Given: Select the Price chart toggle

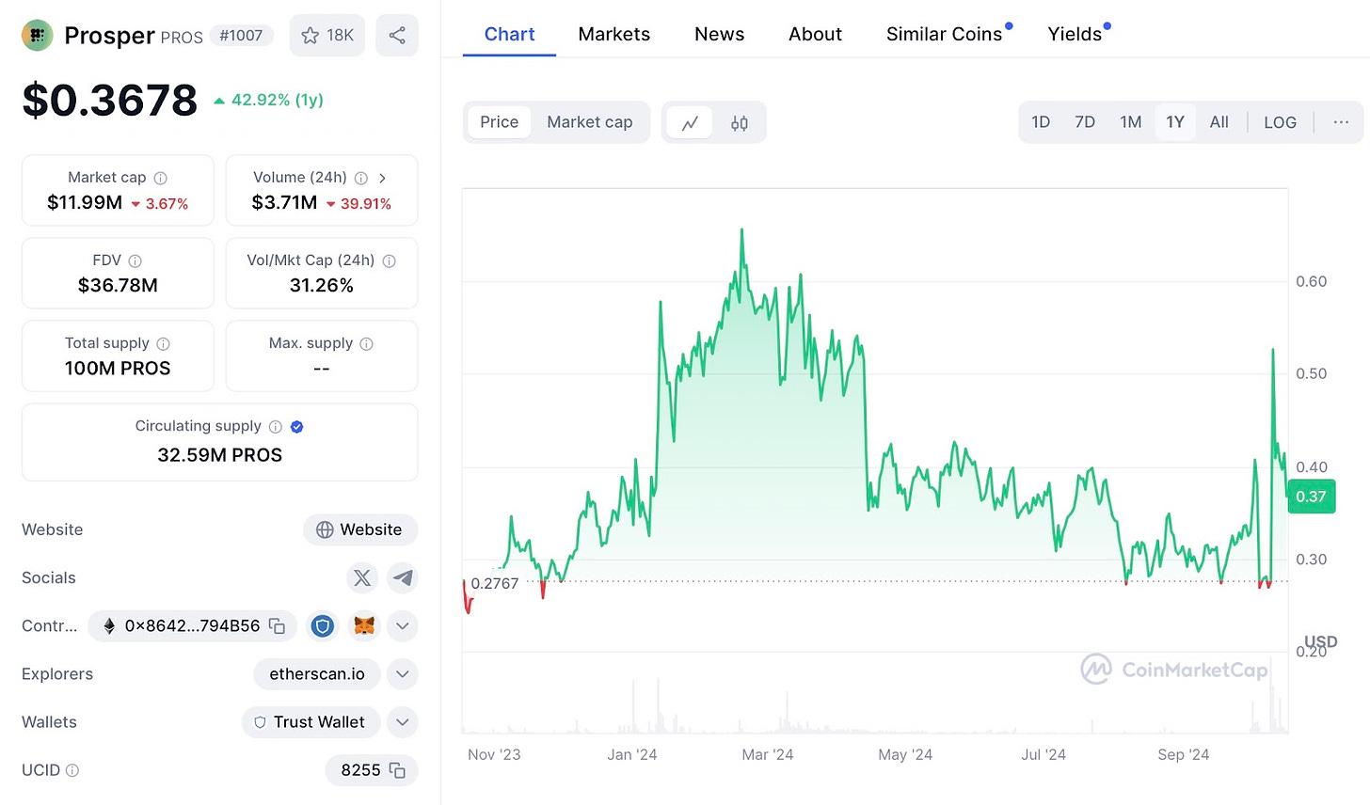Looking at the screenshot, I should (x=500, y=122).
